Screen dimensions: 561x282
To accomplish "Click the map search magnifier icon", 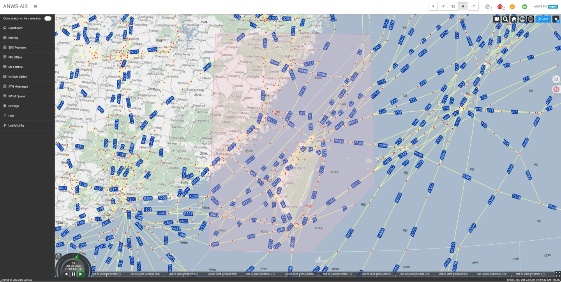I will coord(505,19).
